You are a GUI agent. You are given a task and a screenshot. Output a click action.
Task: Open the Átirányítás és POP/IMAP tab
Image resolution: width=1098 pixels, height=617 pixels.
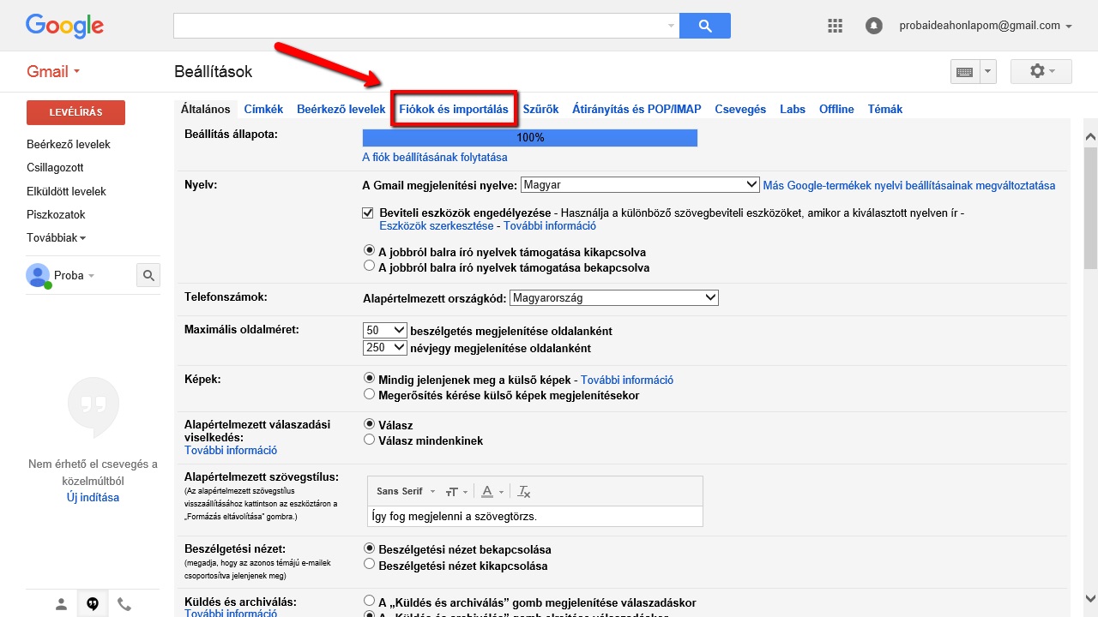(636, 109)
